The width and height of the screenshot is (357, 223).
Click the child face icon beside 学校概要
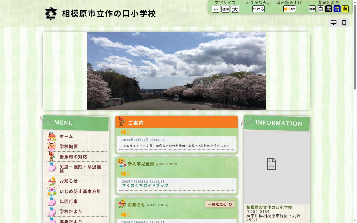coord(52,146)
